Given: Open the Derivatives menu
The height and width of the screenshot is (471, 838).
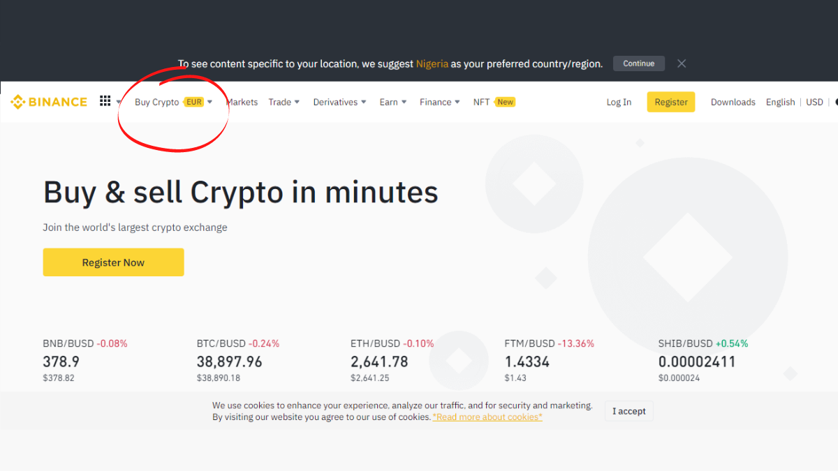Looking at the screenshot, I should click(335, 102).
